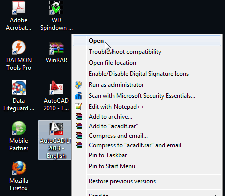The height and width of the screenshot is (196, 225).
Task: Click WinRAR icon beside Compress to "acadlt.rar" and email
Action: point(79,145)
